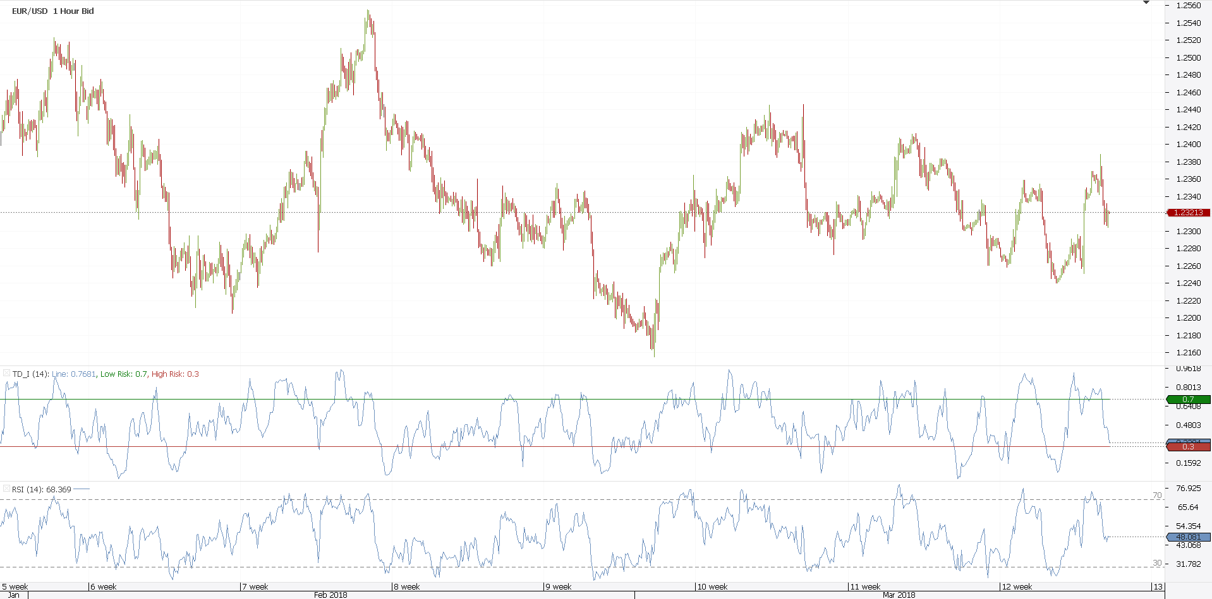Toggle the TD_I (14) indicator checkbox
Screen dimensions: 1212x599
(x=6, y=373)
